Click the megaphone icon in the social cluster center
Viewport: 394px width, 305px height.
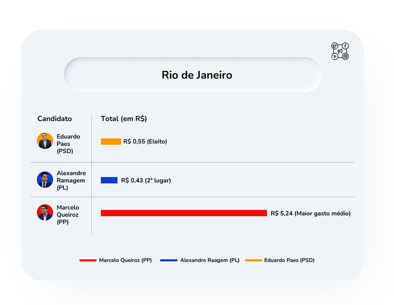tap(340, 51)
